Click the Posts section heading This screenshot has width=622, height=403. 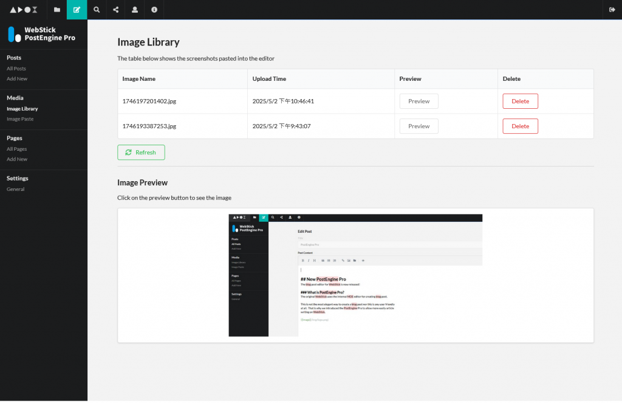point(14,58)
